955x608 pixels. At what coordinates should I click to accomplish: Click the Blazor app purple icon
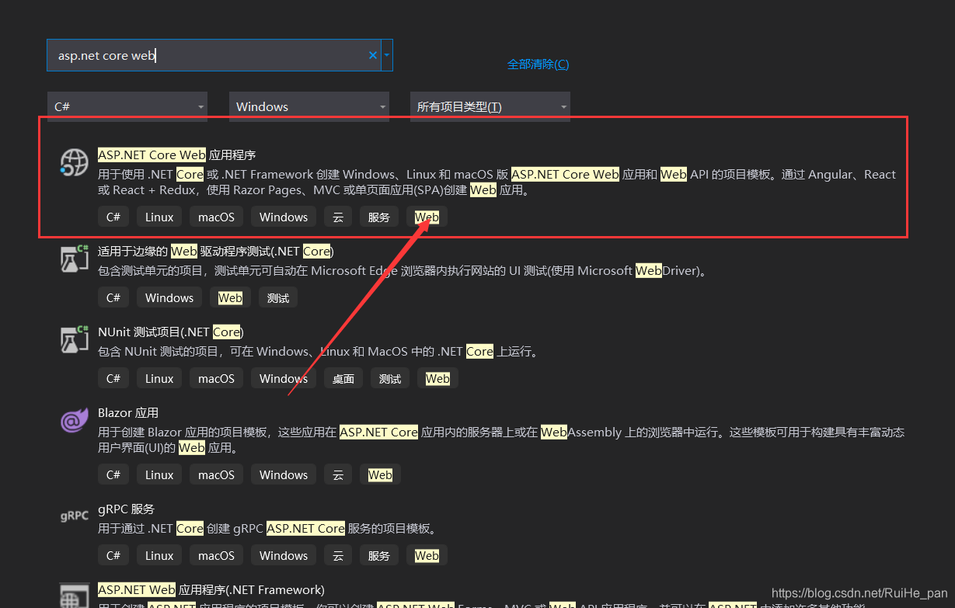click(75, 420)
